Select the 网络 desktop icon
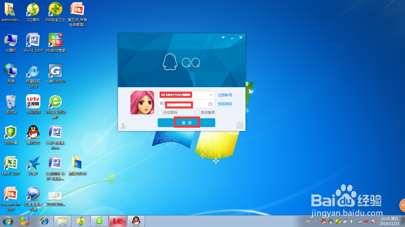This screenshot has width=405, height=227. coord(11,74)
